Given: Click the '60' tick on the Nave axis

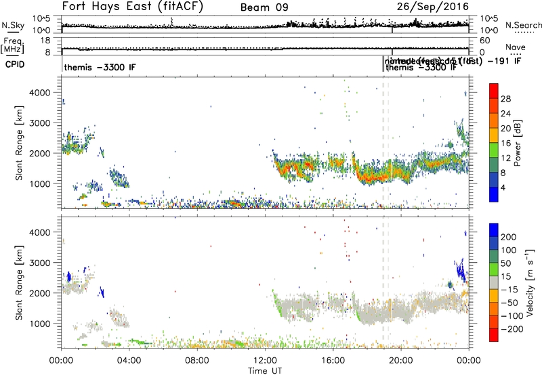Looking at the screenshot, I should pos(485,41).
